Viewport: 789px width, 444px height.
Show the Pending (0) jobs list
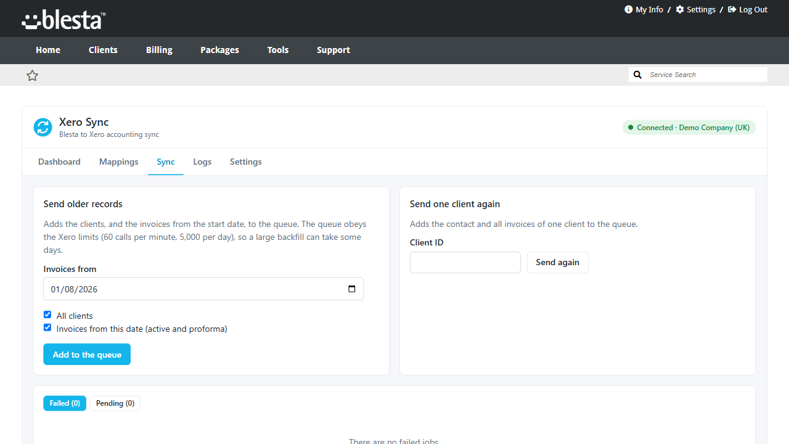click(115, 403)
